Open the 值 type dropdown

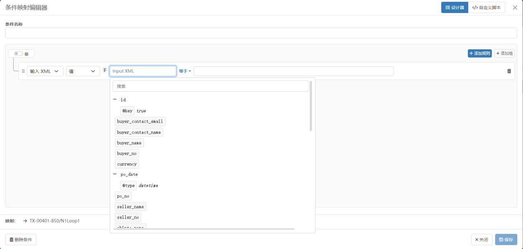[x=82, y=71]
